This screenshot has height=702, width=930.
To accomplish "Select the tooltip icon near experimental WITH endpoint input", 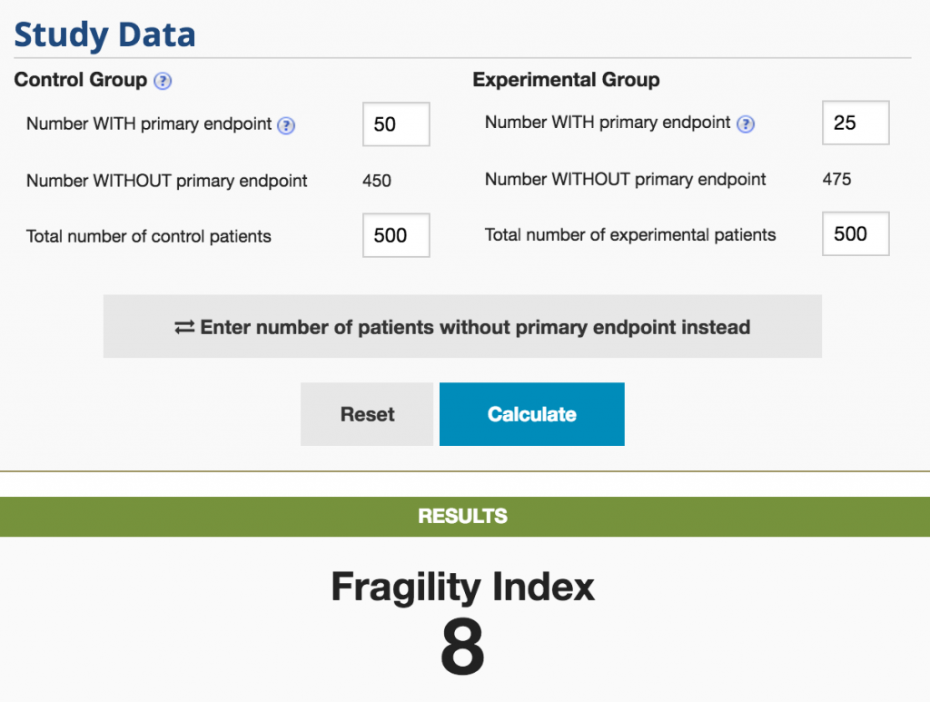I will click(x=746, y=123).
